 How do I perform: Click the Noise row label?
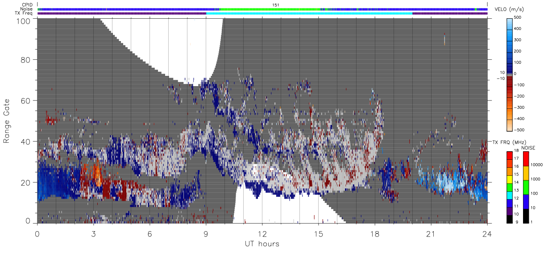click(27, 9)
